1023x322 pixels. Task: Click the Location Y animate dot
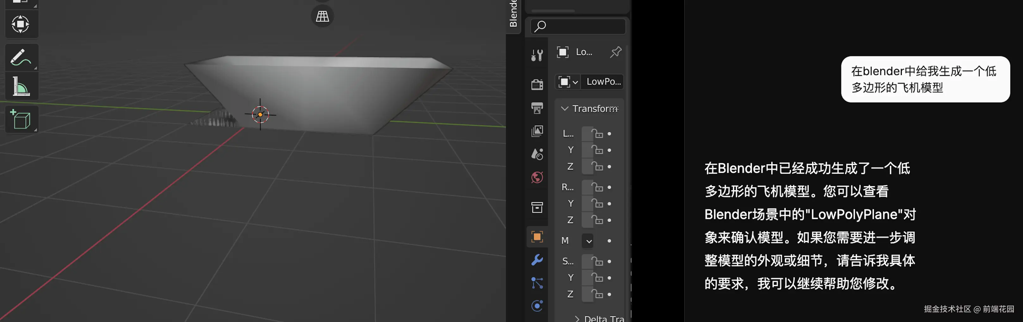coord(609,150)
